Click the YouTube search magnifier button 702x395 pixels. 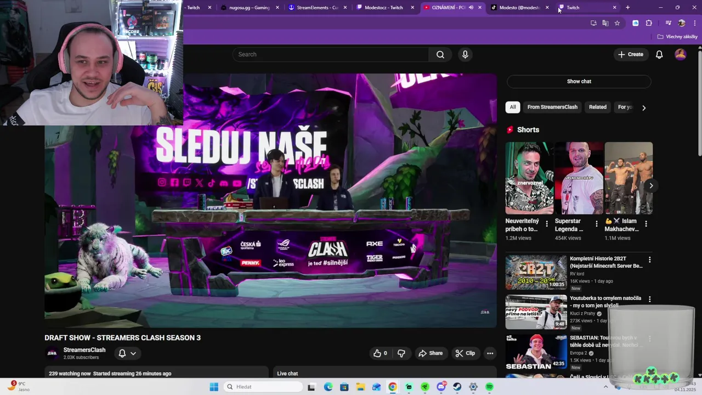pyautogui.click(x=440, y=54)
